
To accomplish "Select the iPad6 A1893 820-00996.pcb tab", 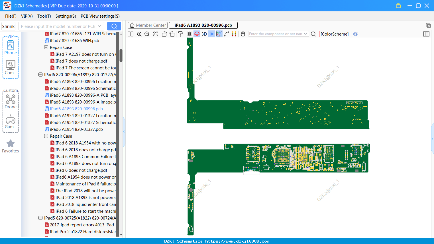I will [203, 25].
